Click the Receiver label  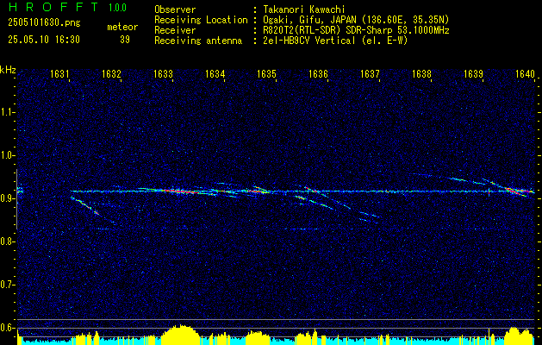pos(175,30)
